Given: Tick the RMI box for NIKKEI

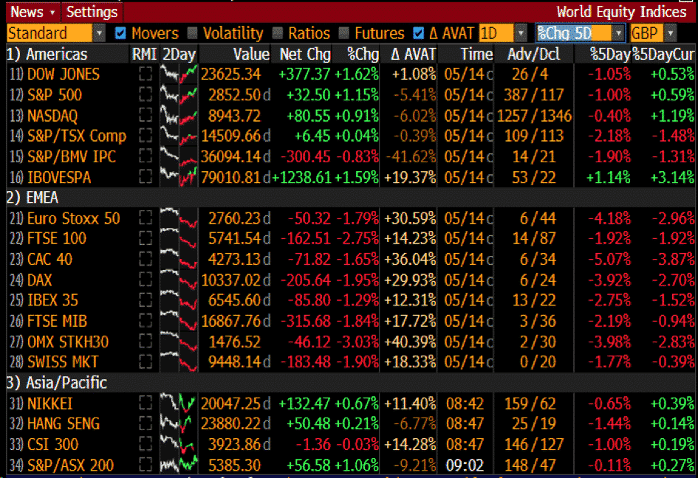Looking at the screenshot, I should point(145,403).
